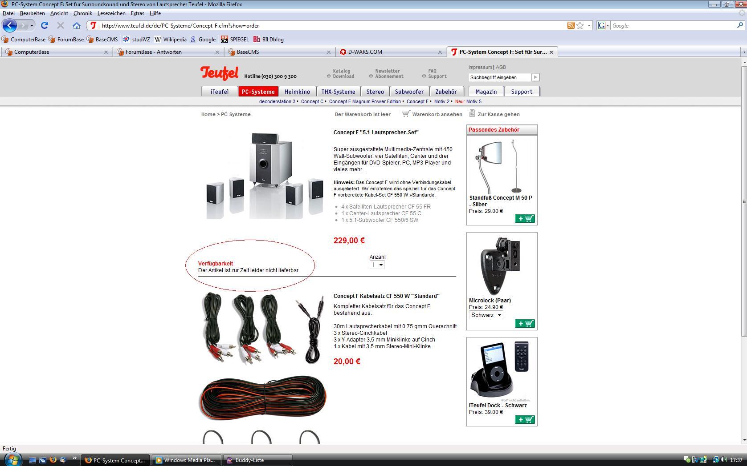Open the AGB link

[x=501, y=67]
